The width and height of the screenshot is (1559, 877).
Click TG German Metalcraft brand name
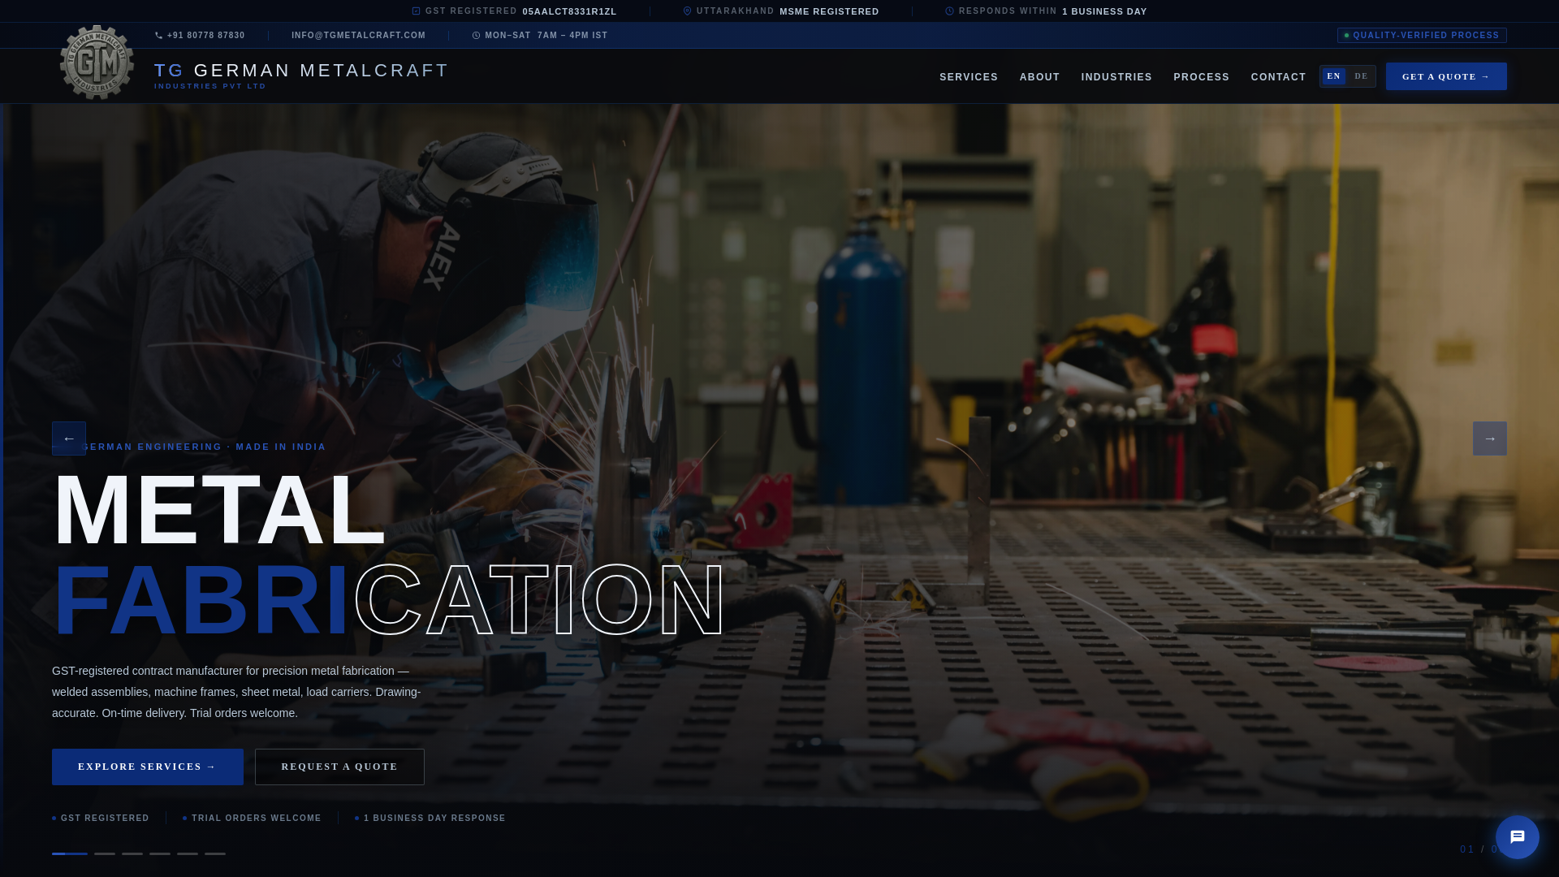301,71
